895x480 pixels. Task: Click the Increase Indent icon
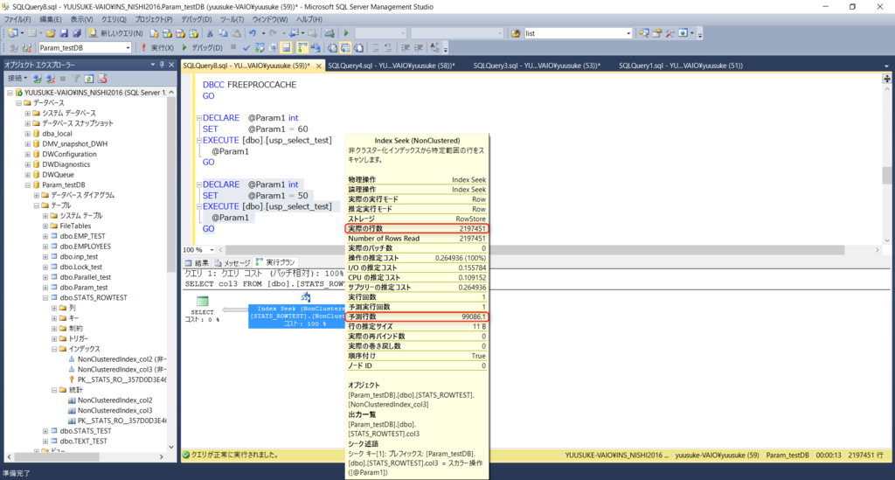(419, 48)
